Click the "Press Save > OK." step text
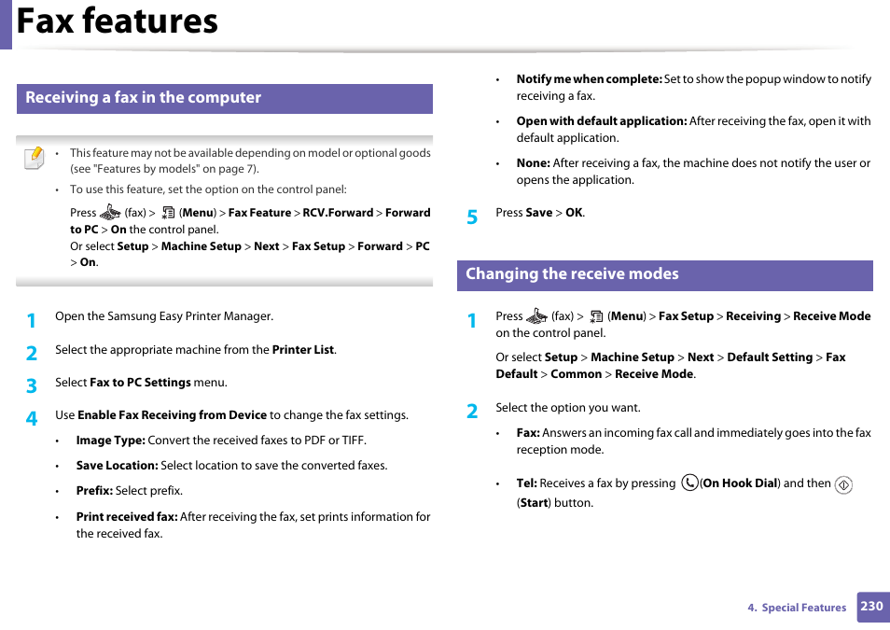The height and width of the screenshot is (630, 890). pos(540,213)
